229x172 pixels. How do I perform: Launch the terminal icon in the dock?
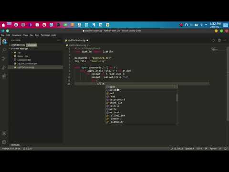click(58, 25)
